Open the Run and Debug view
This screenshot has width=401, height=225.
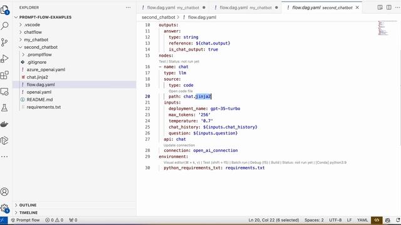[x=4, y=58]
